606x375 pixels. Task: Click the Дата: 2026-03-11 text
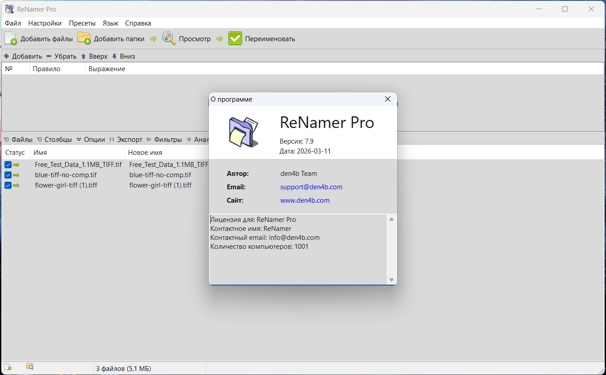point(305,151)
